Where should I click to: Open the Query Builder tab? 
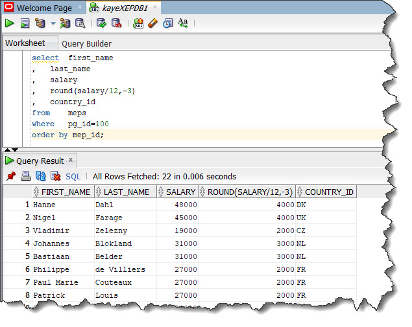(86, 43)
